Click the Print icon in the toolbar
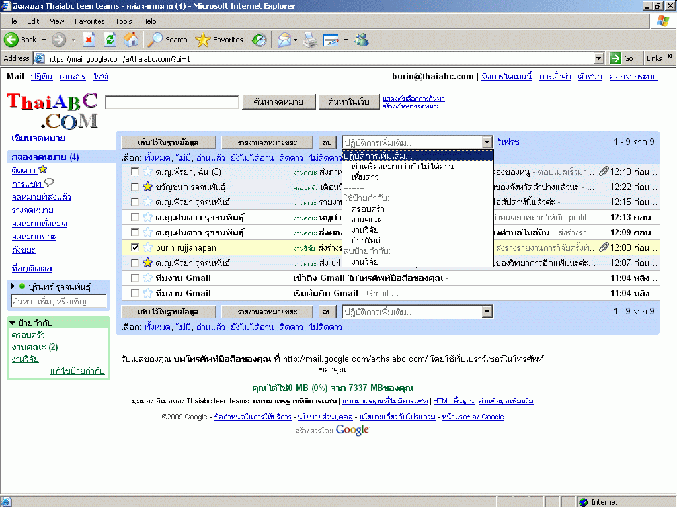This screenshot has height=508, width=677. tap(310, 40)
